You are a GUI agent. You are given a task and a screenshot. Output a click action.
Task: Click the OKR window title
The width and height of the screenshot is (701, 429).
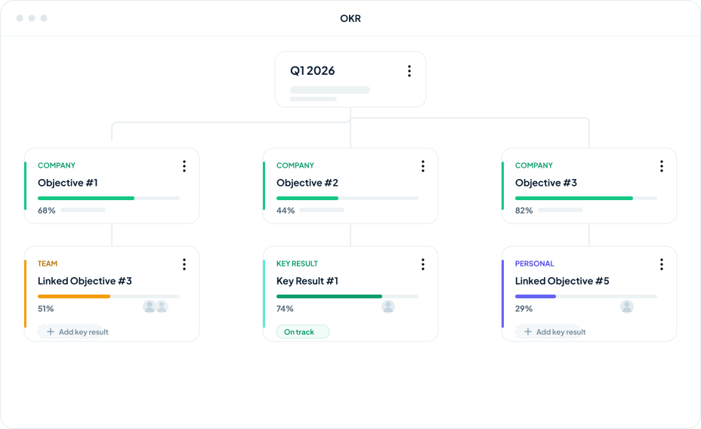350,18
